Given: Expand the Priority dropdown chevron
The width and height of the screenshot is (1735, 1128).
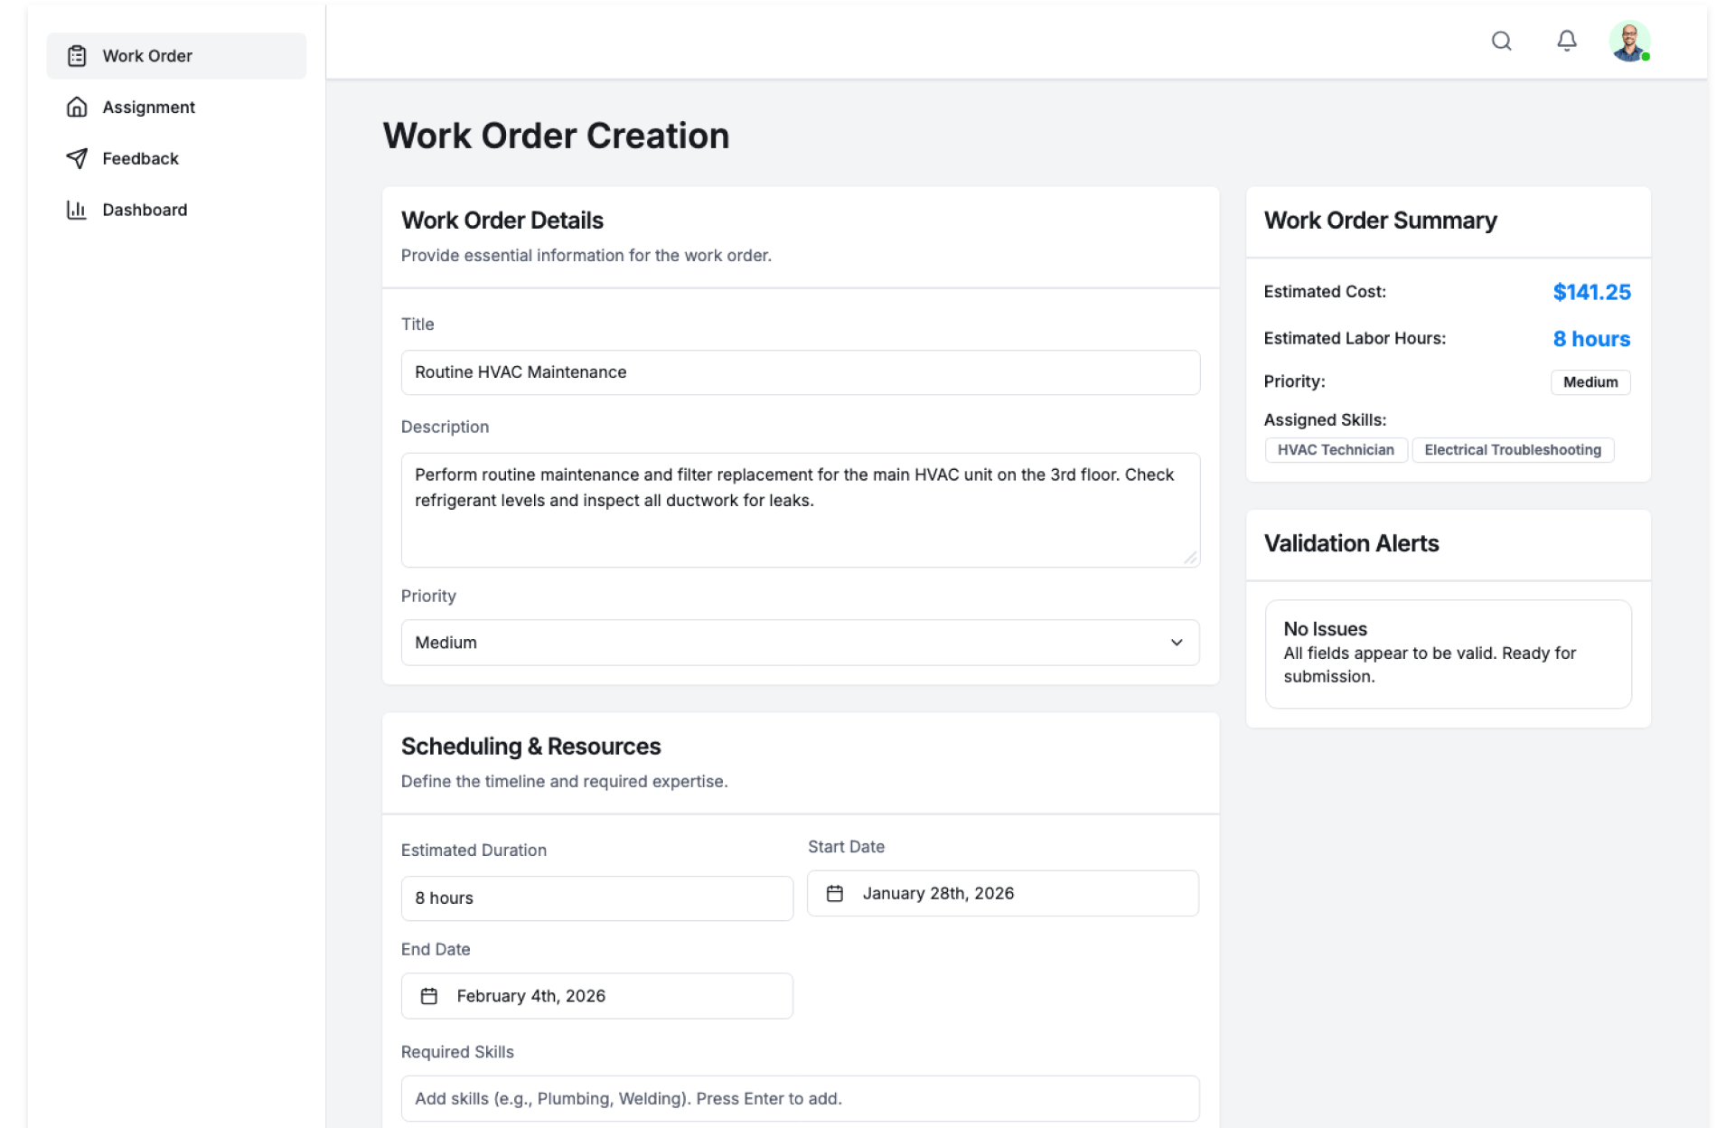Looking at the screenshot, I should click(x=1176, y=643).
